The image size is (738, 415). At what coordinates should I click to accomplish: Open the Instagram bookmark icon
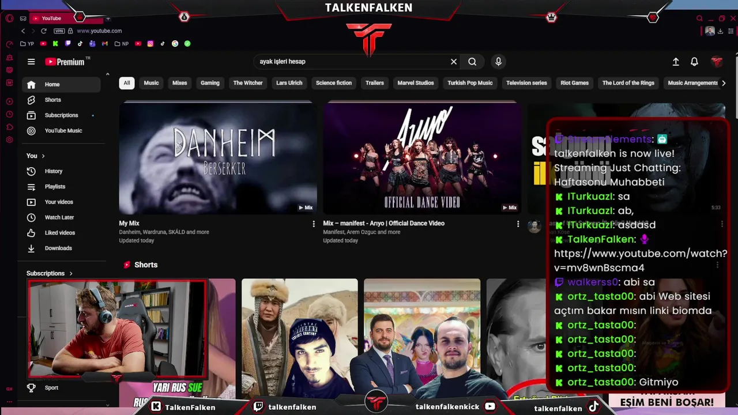pos(150,44)
